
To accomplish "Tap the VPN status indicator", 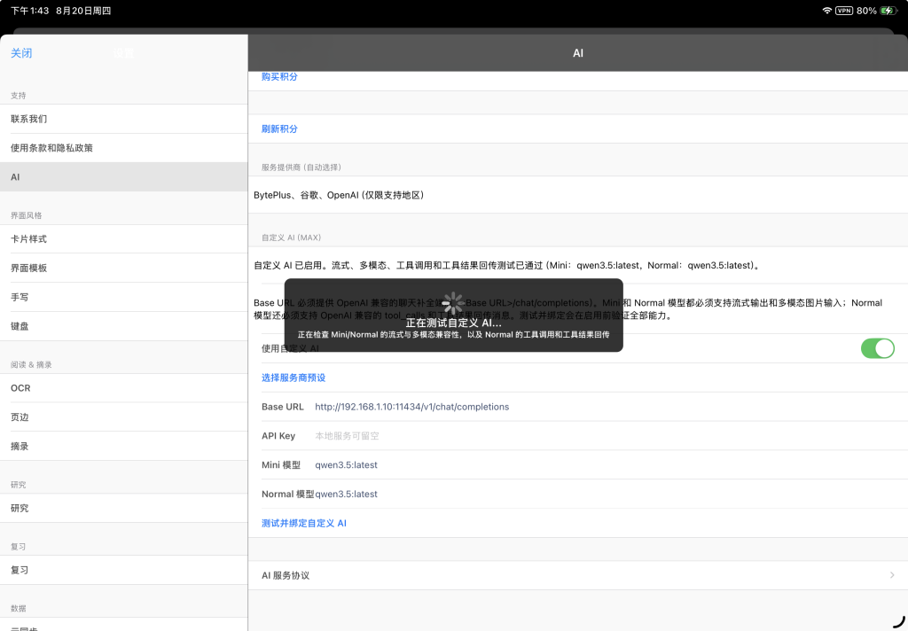I will 844,11.
